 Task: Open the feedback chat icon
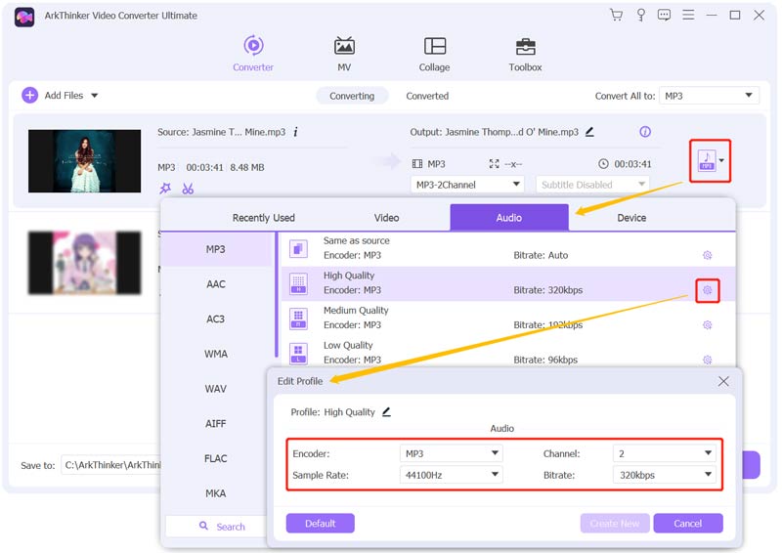tap(664, 15)
